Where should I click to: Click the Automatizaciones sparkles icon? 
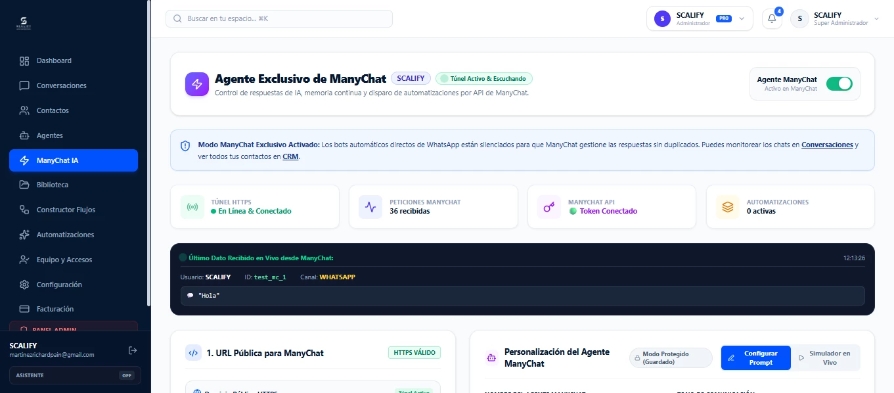pyautogui.click(x=24, y=235)
